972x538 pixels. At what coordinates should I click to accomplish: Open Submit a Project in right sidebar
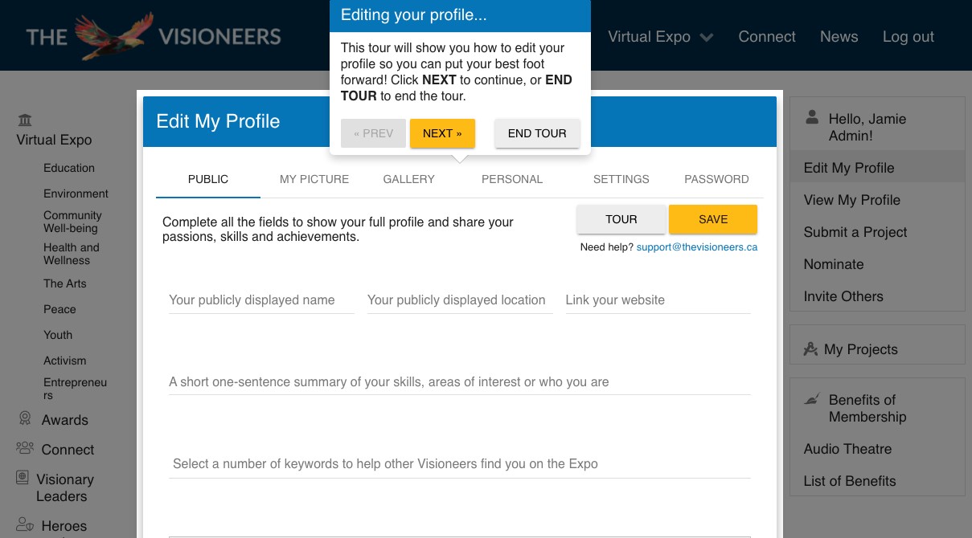[x=855, y=232]
